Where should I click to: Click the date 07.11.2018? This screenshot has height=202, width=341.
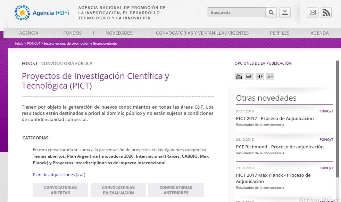pos(245,111)
